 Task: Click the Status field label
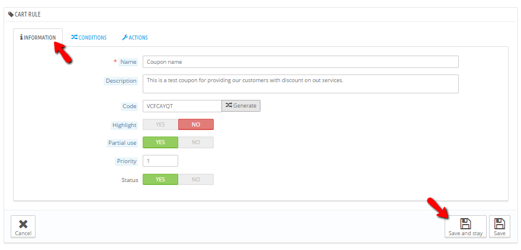(130, 180)
